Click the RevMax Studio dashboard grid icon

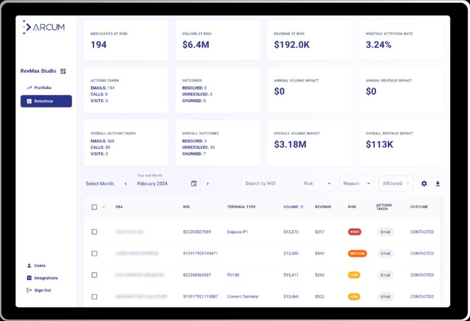pyautogui.click(x=63, y=71)
